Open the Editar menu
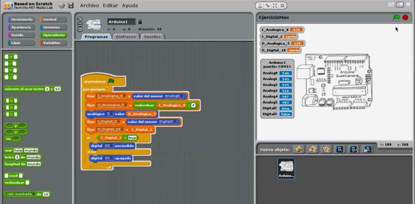Viewport: 415px width, 204px height. tap(110, 6)
